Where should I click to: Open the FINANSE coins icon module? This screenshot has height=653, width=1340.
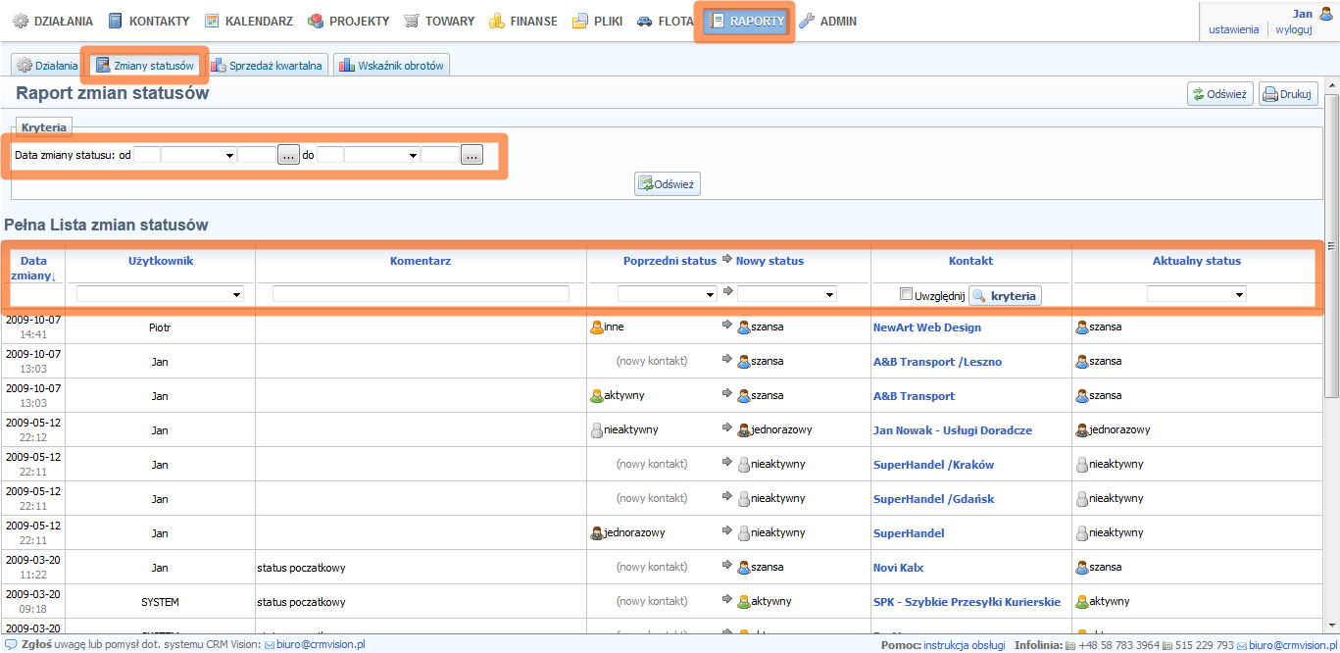(497, 21)
